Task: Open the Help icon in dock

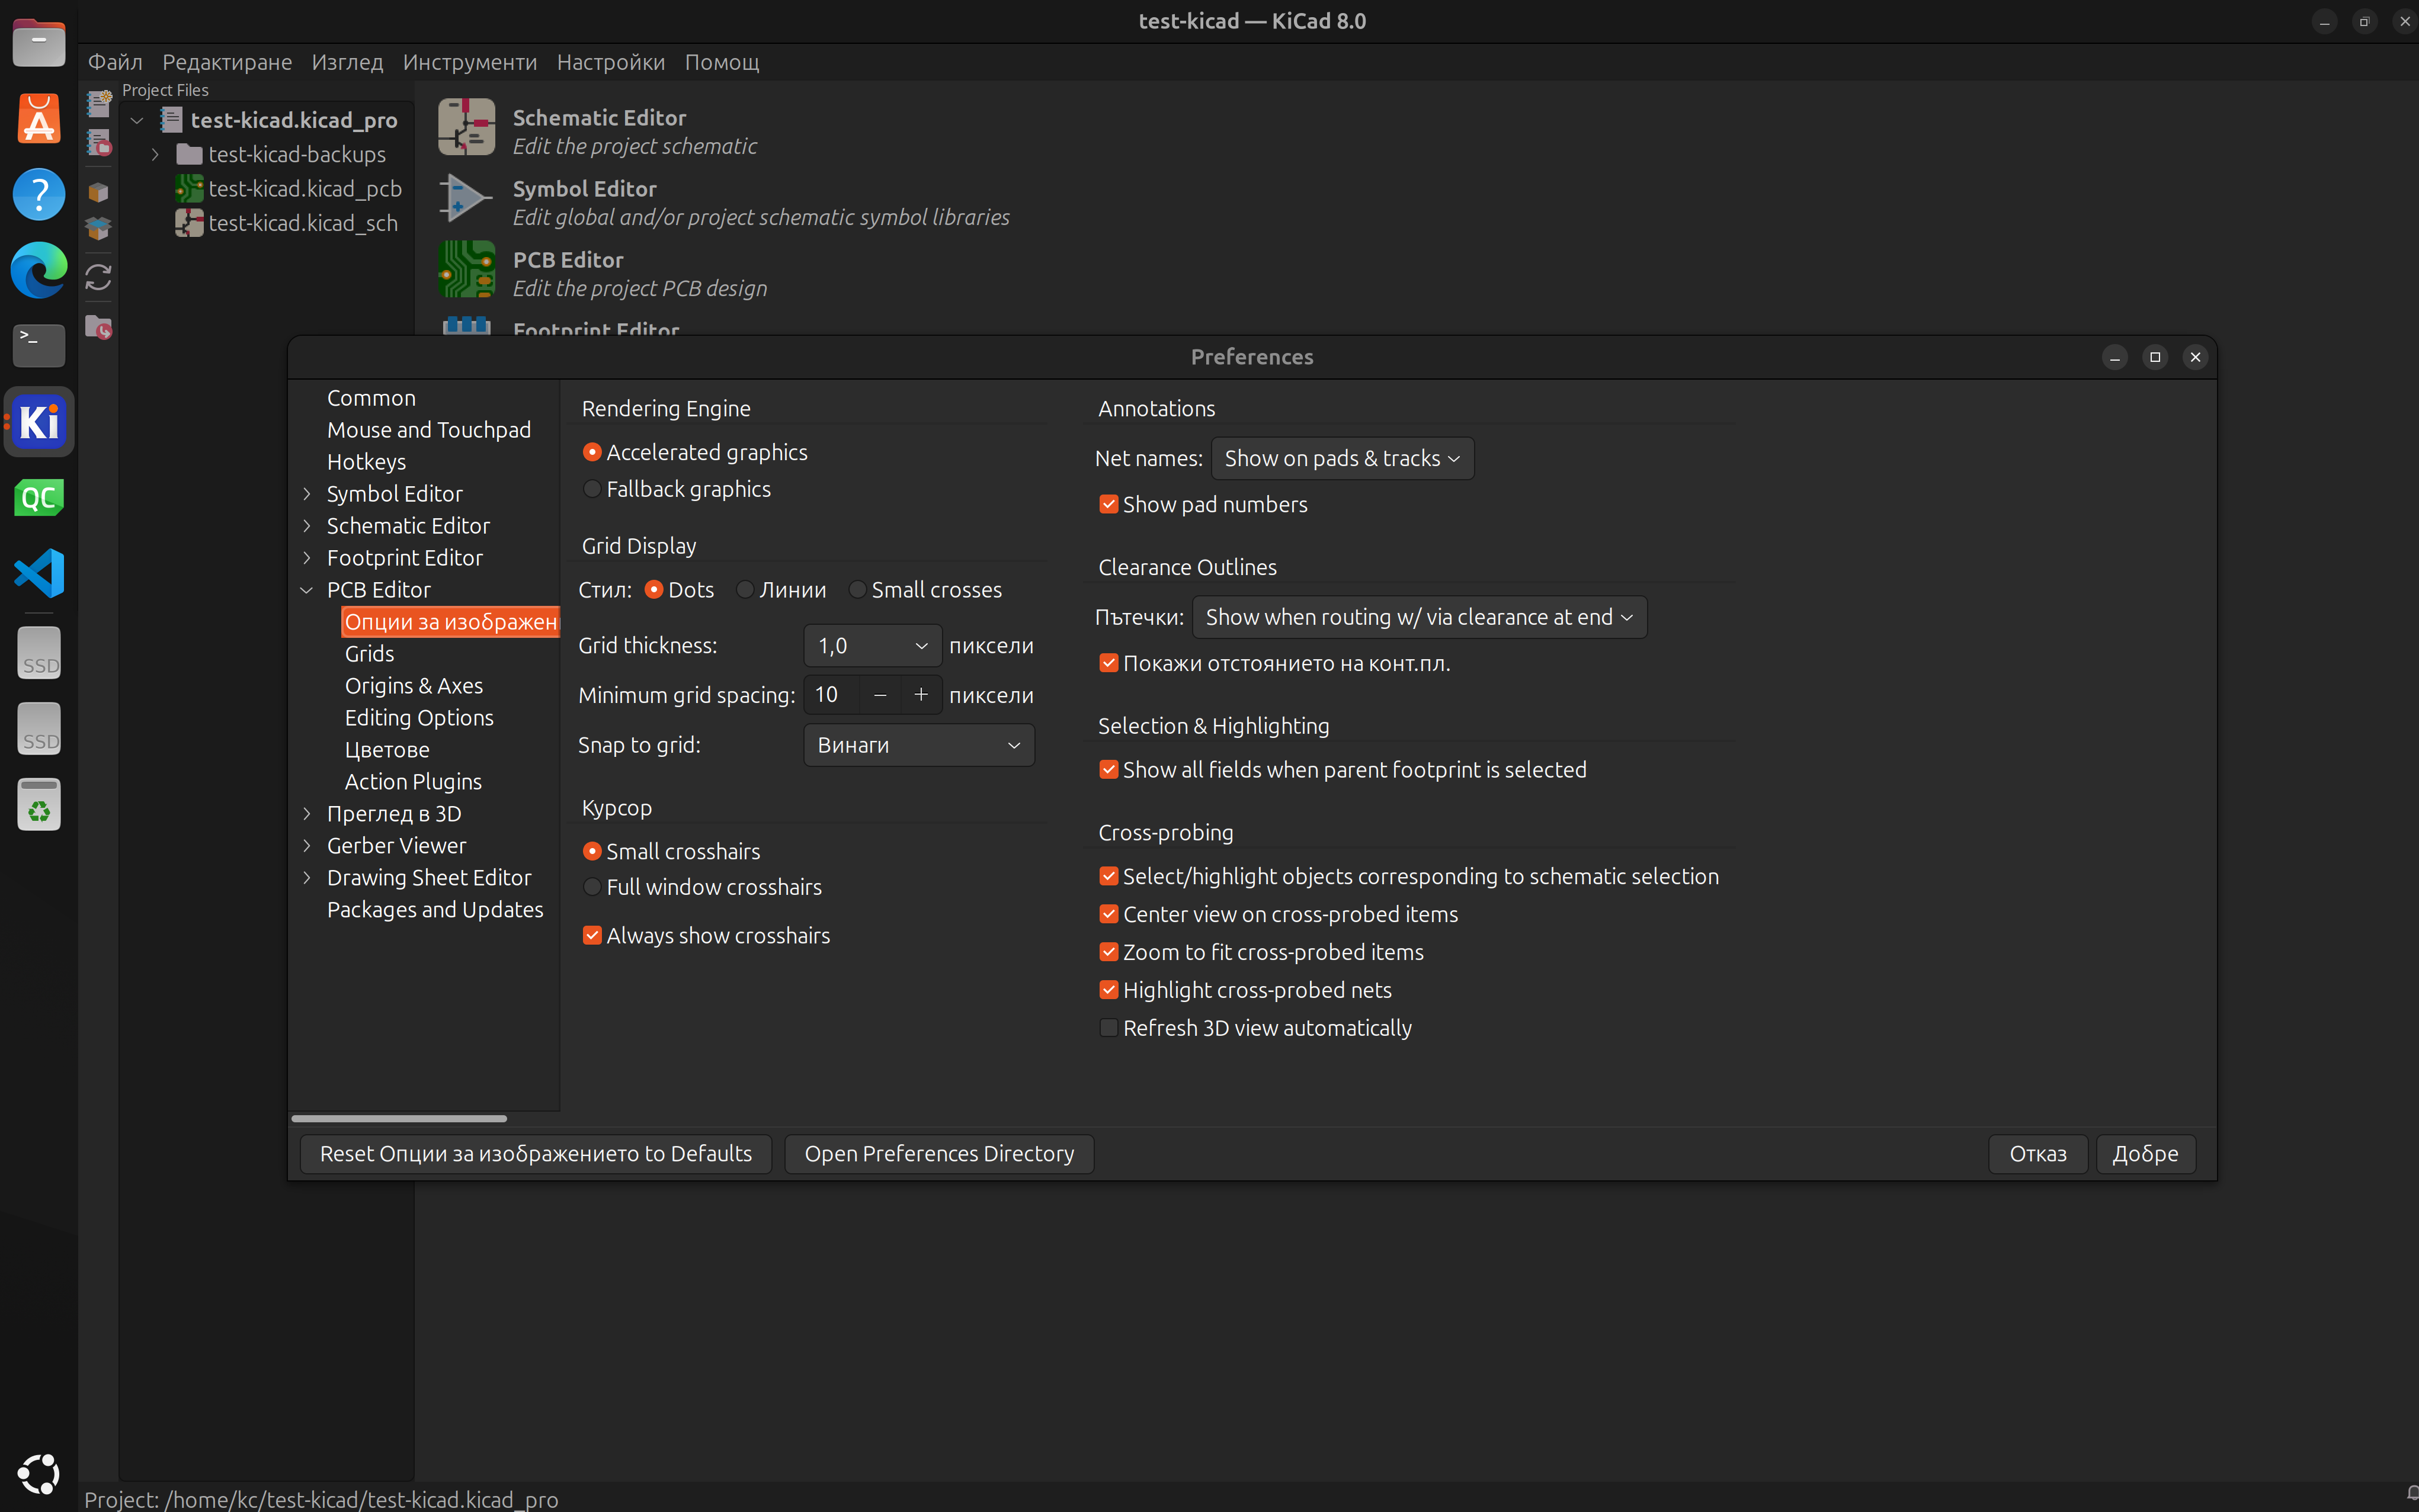Action: (x=39, y=194)
